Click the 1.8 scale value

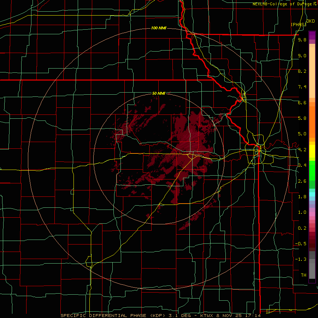click(x=302, y=197)
